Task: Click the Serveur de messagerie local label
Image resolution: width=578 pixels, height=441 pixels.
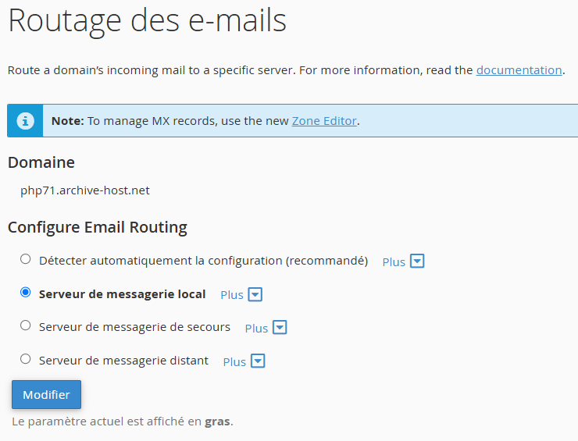Action: tap(122, 294)
